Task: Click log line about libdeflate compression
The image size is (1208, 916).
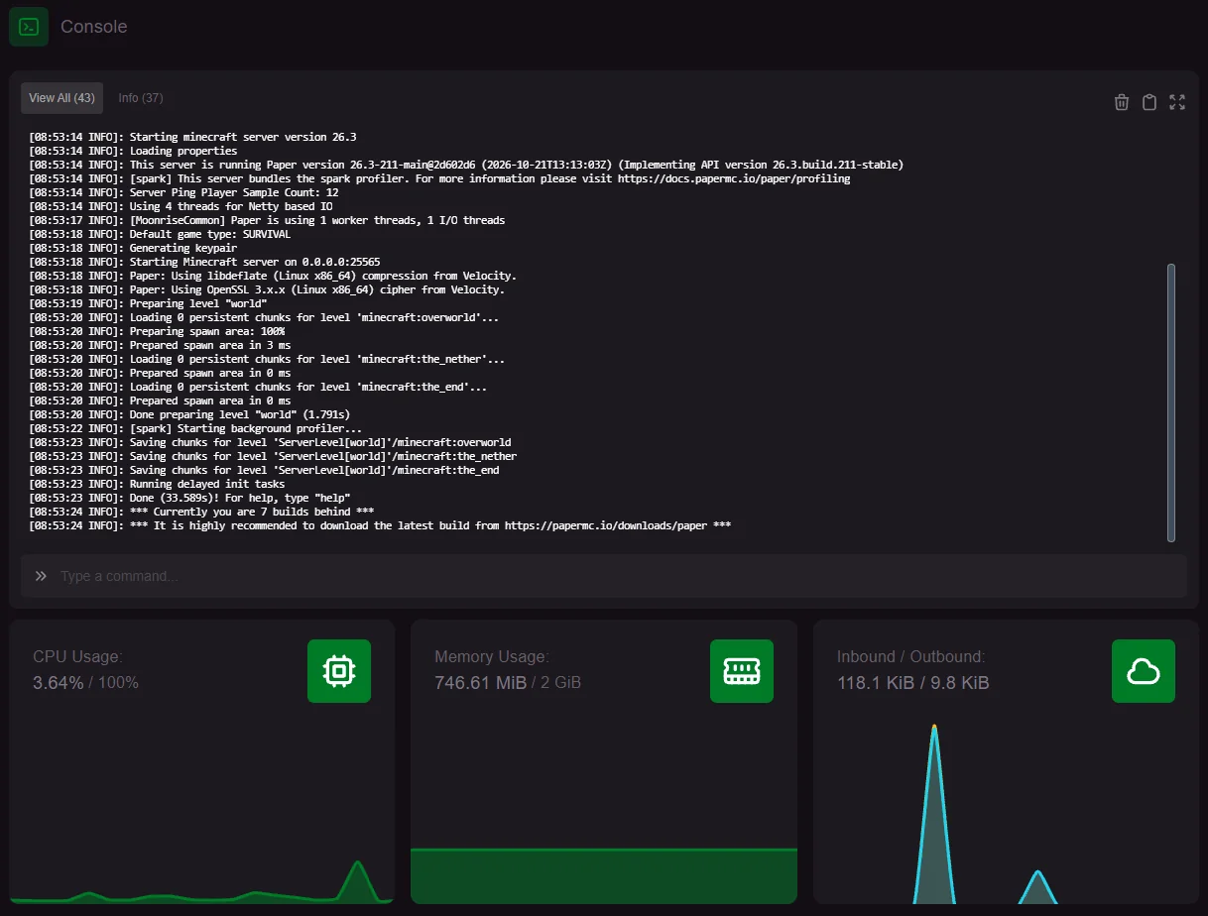Action: [x=273, y=276]
